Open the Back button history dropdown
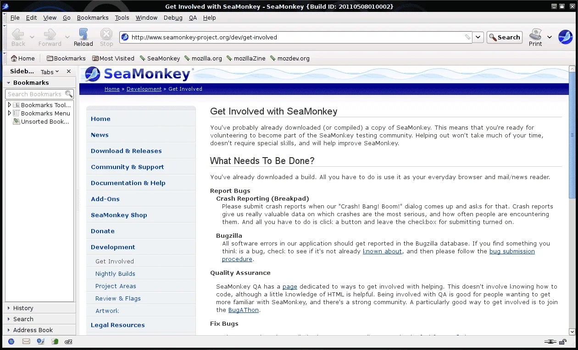This screenshot has height=350, width=578. [x=31, y=37]
